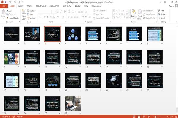This screenshot has width=178, height=118.
Task: Increase the font size
Action: (x=58, y=12)
